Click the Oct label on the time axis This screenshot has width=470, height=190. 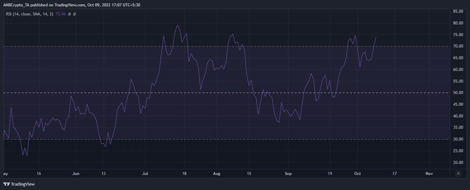pos(358,174)
